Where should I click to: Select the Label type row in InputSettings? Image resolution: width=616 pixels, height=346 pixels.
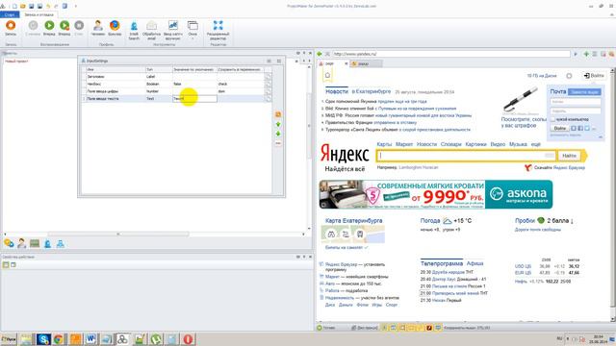175,77
